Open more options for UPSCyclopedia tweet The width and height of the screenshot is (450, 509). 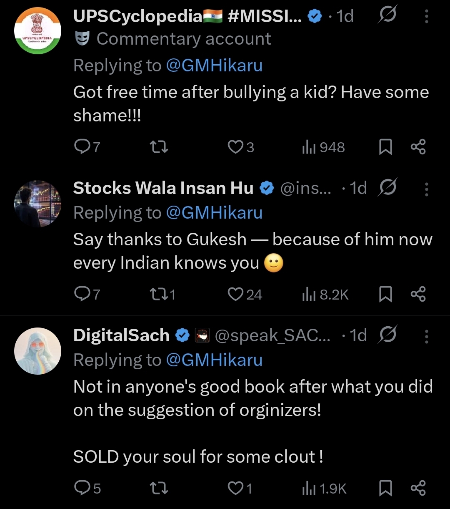click(x=426, y=16)
